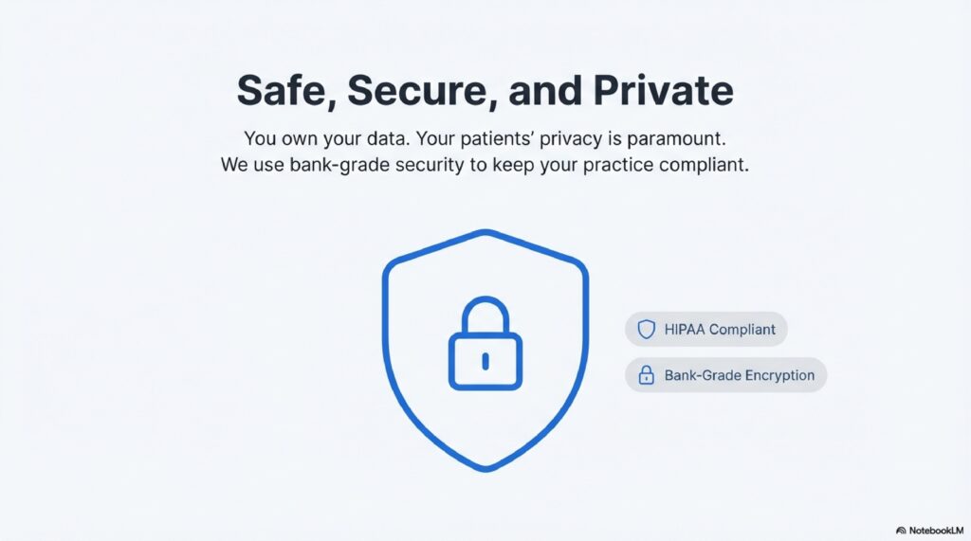The width and height of the screenshot is (971, 541).
Task: Click the shackle loop of the large padlock
Action: 485,313
